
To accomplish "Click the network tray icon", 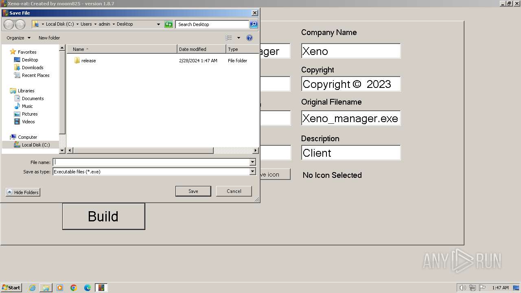I will (x=473, y=288).
